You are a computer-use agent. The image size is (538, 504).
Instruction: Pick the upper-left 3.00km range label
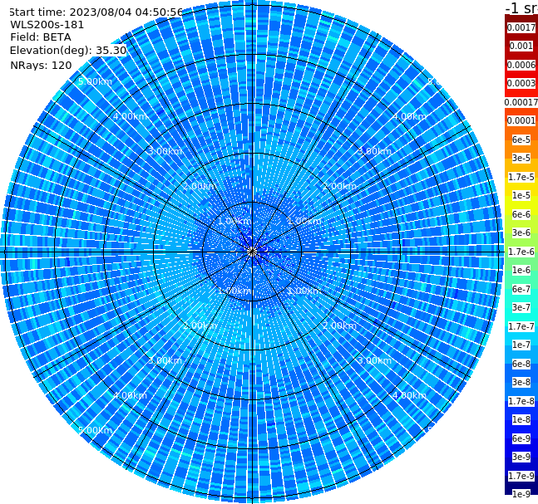point(165,151)
